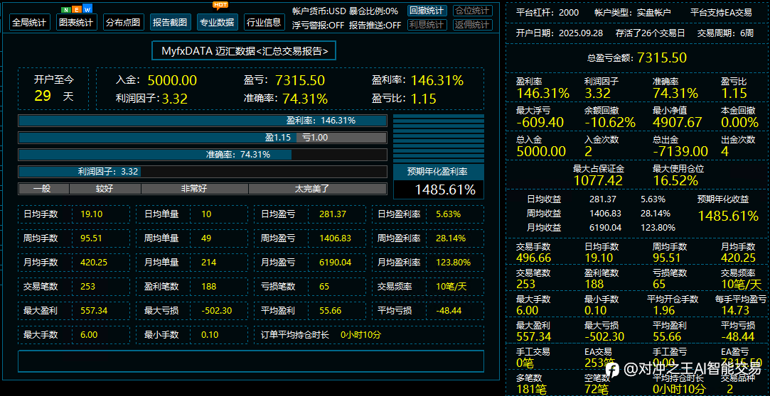Click the 返佣统计 button
The image size is (770, 396).
click(x=472, y=25)
